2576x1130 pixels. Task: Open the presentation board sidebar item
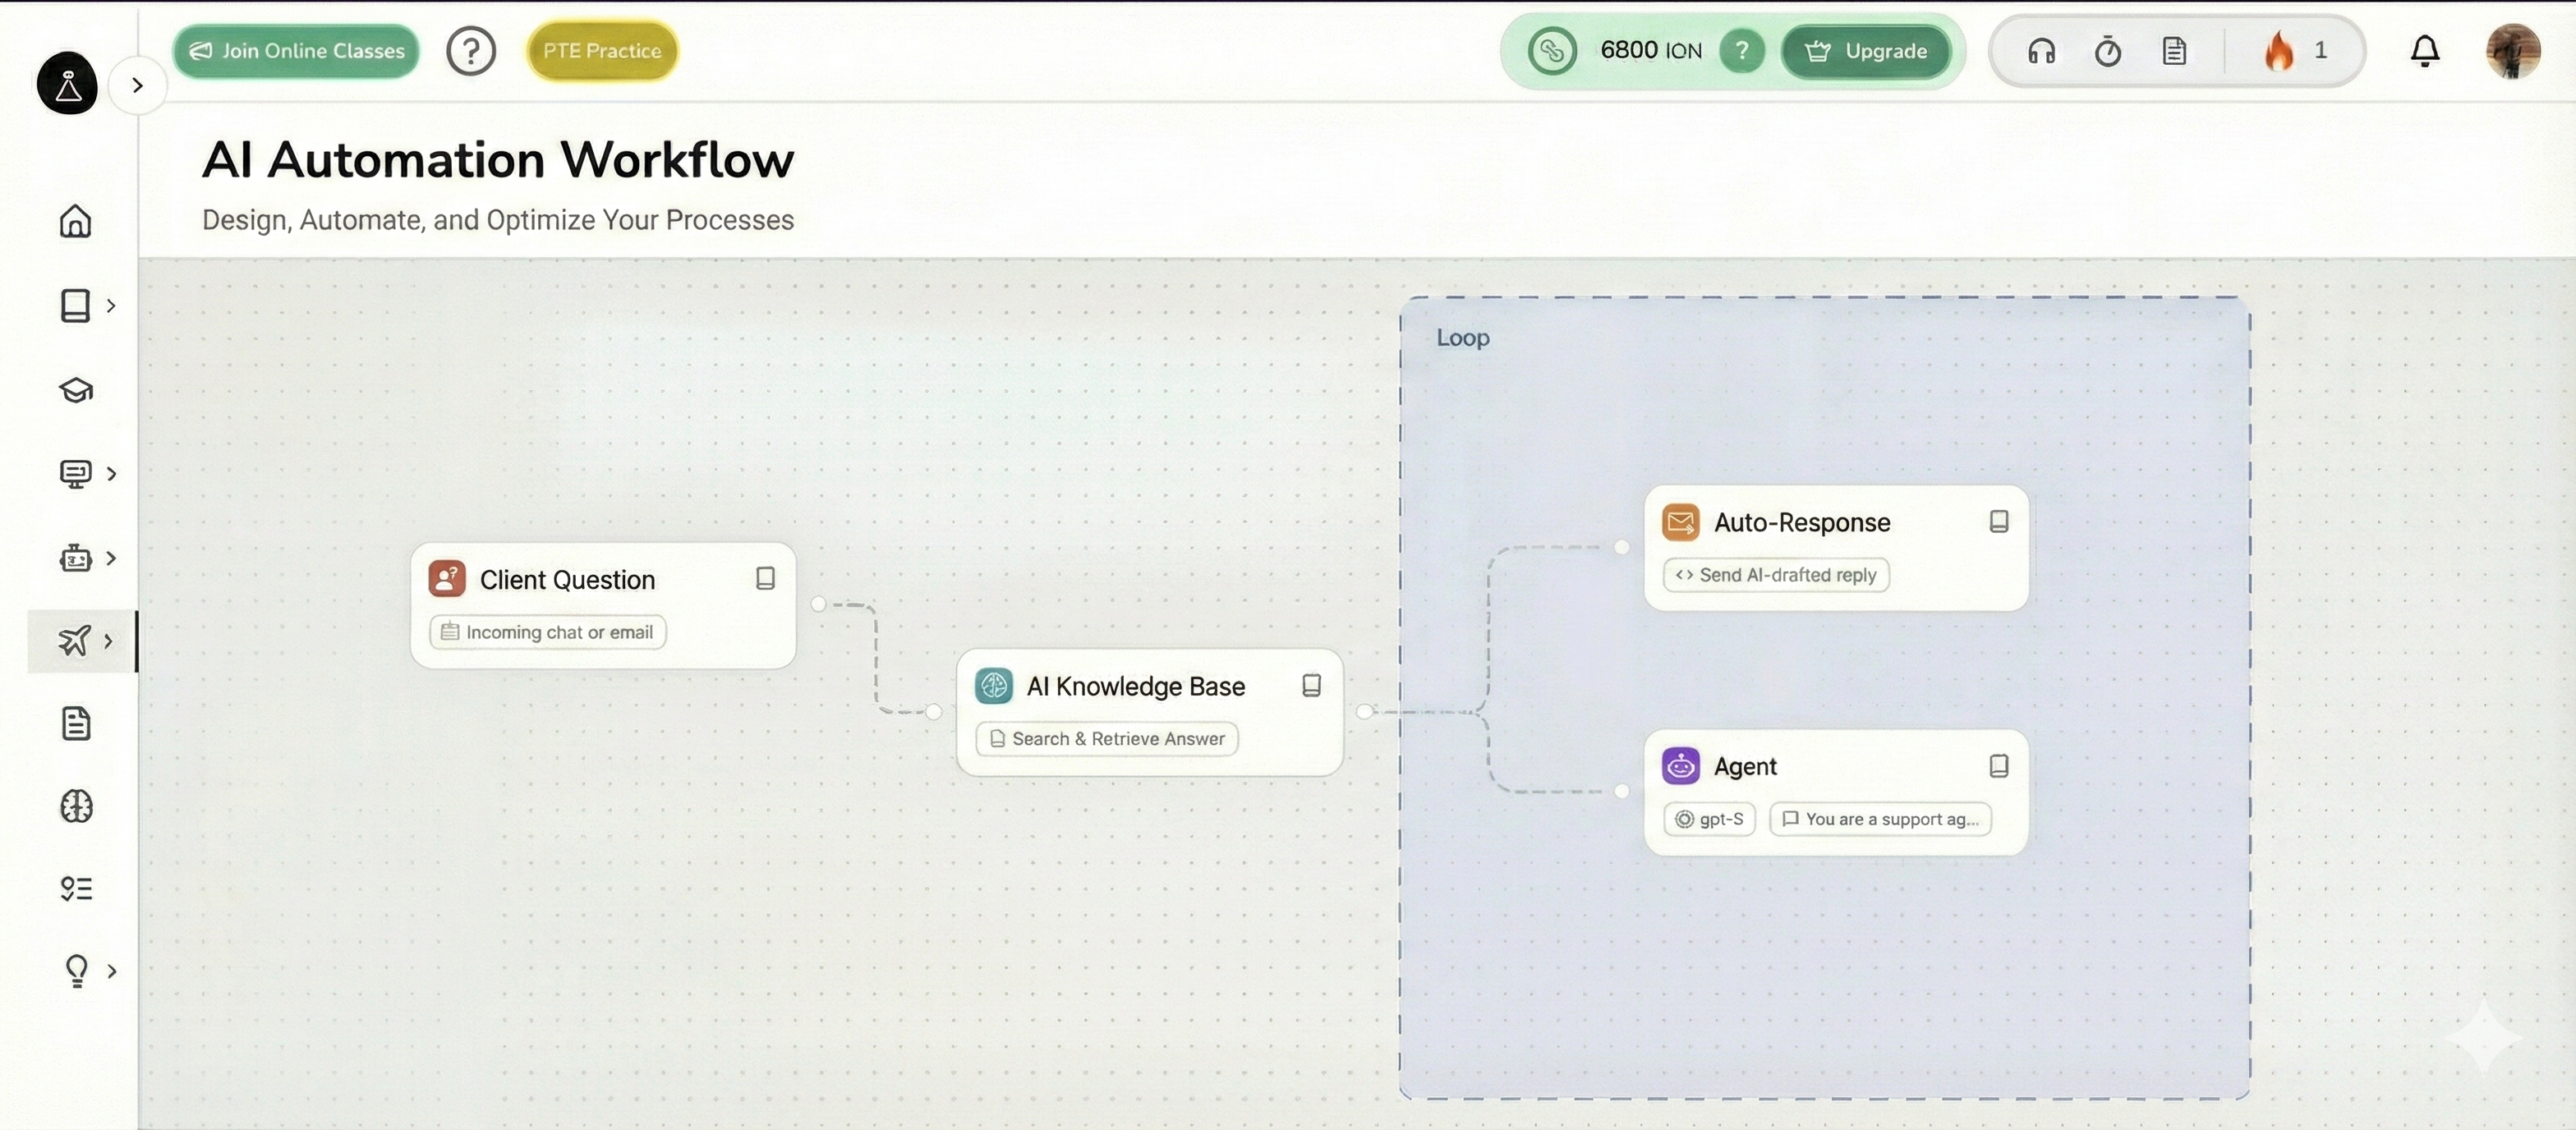(75, 473)
